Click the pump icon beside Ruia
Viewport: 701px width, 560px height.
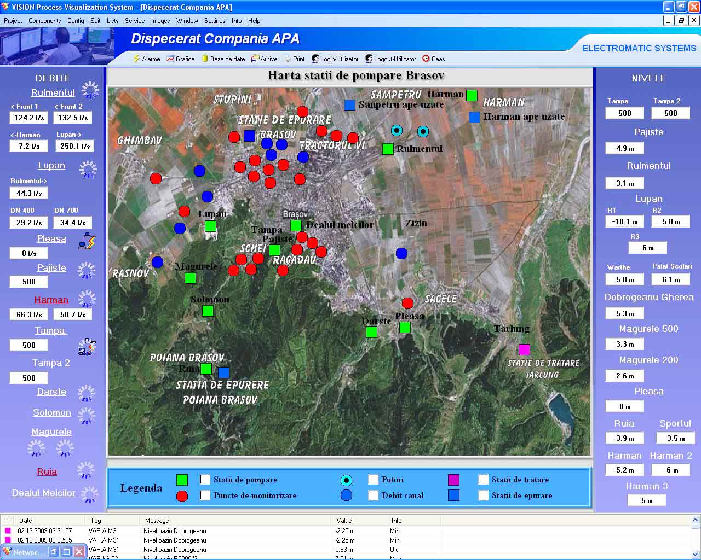85,470
